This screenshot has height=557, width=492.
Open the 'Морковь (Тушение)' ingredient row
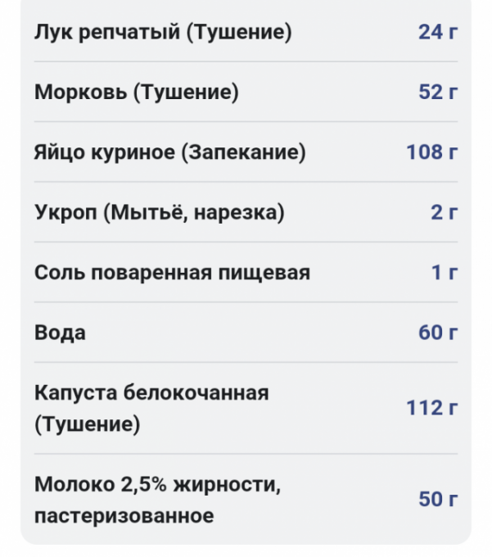pos(137,93)
